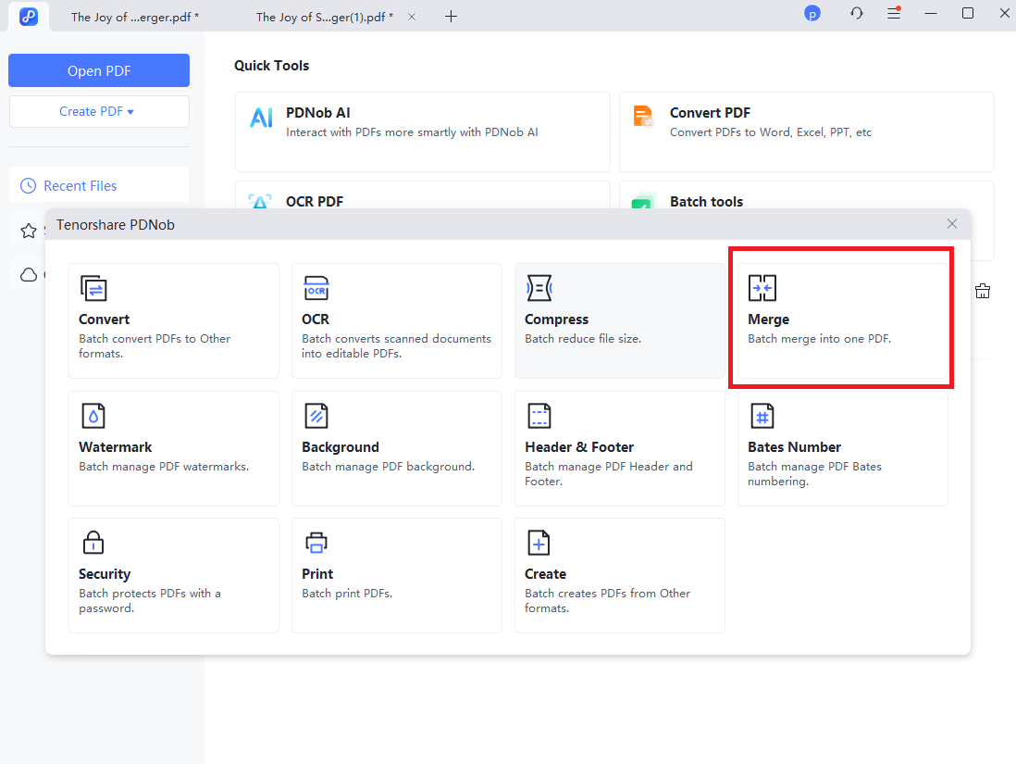Open the Security password tool

[x=173, y=574]
